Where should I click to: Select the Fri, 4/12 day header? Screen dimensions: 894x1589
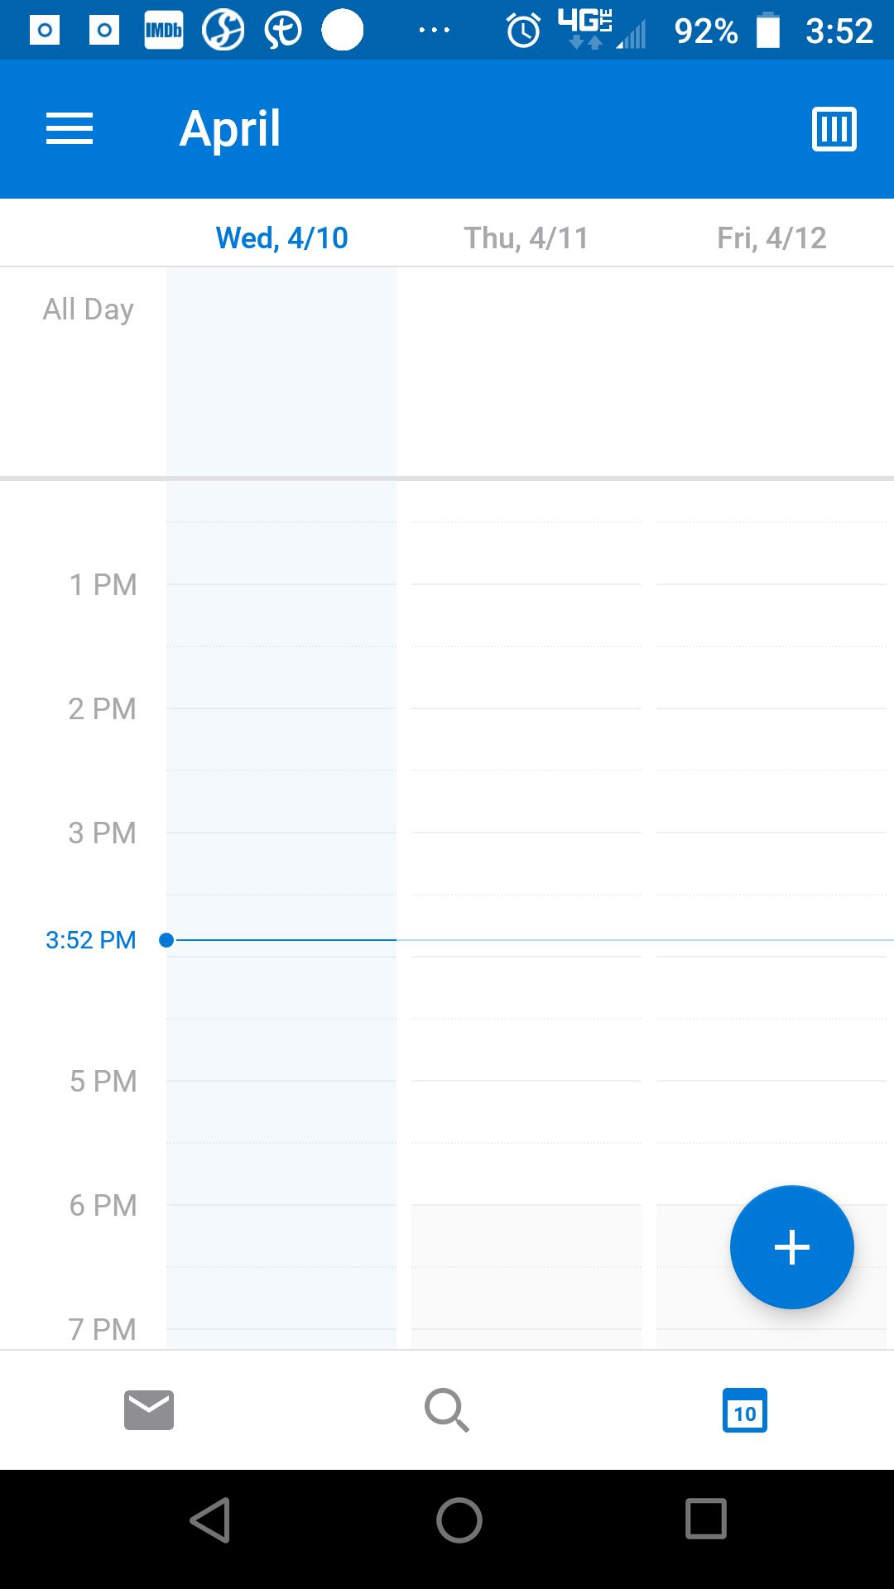[x=771, y=238]
